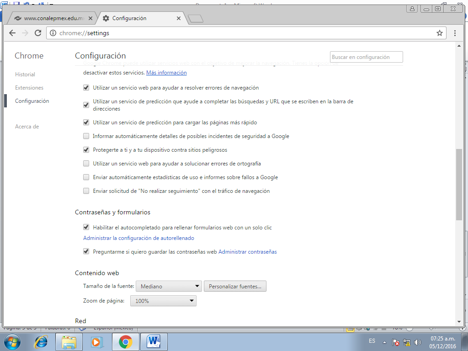This screenshot has width=468, height=351.
Task: Click the 'Personalizar fuentes...' button
Action: [x=235, y=286]
